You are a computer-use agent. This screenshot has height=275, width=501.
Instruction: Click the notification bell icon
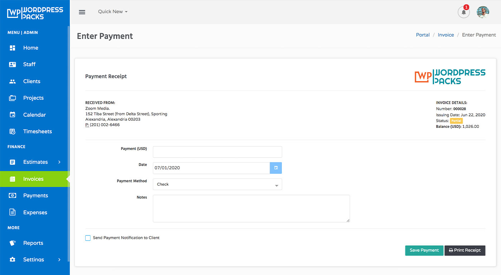[x=463, y=12]
